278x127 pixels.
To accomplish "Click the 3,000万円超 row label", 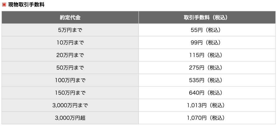I will pos(70,118).
